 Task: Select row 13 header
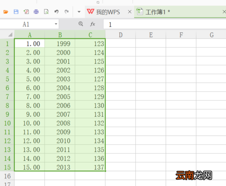[7, 149]
